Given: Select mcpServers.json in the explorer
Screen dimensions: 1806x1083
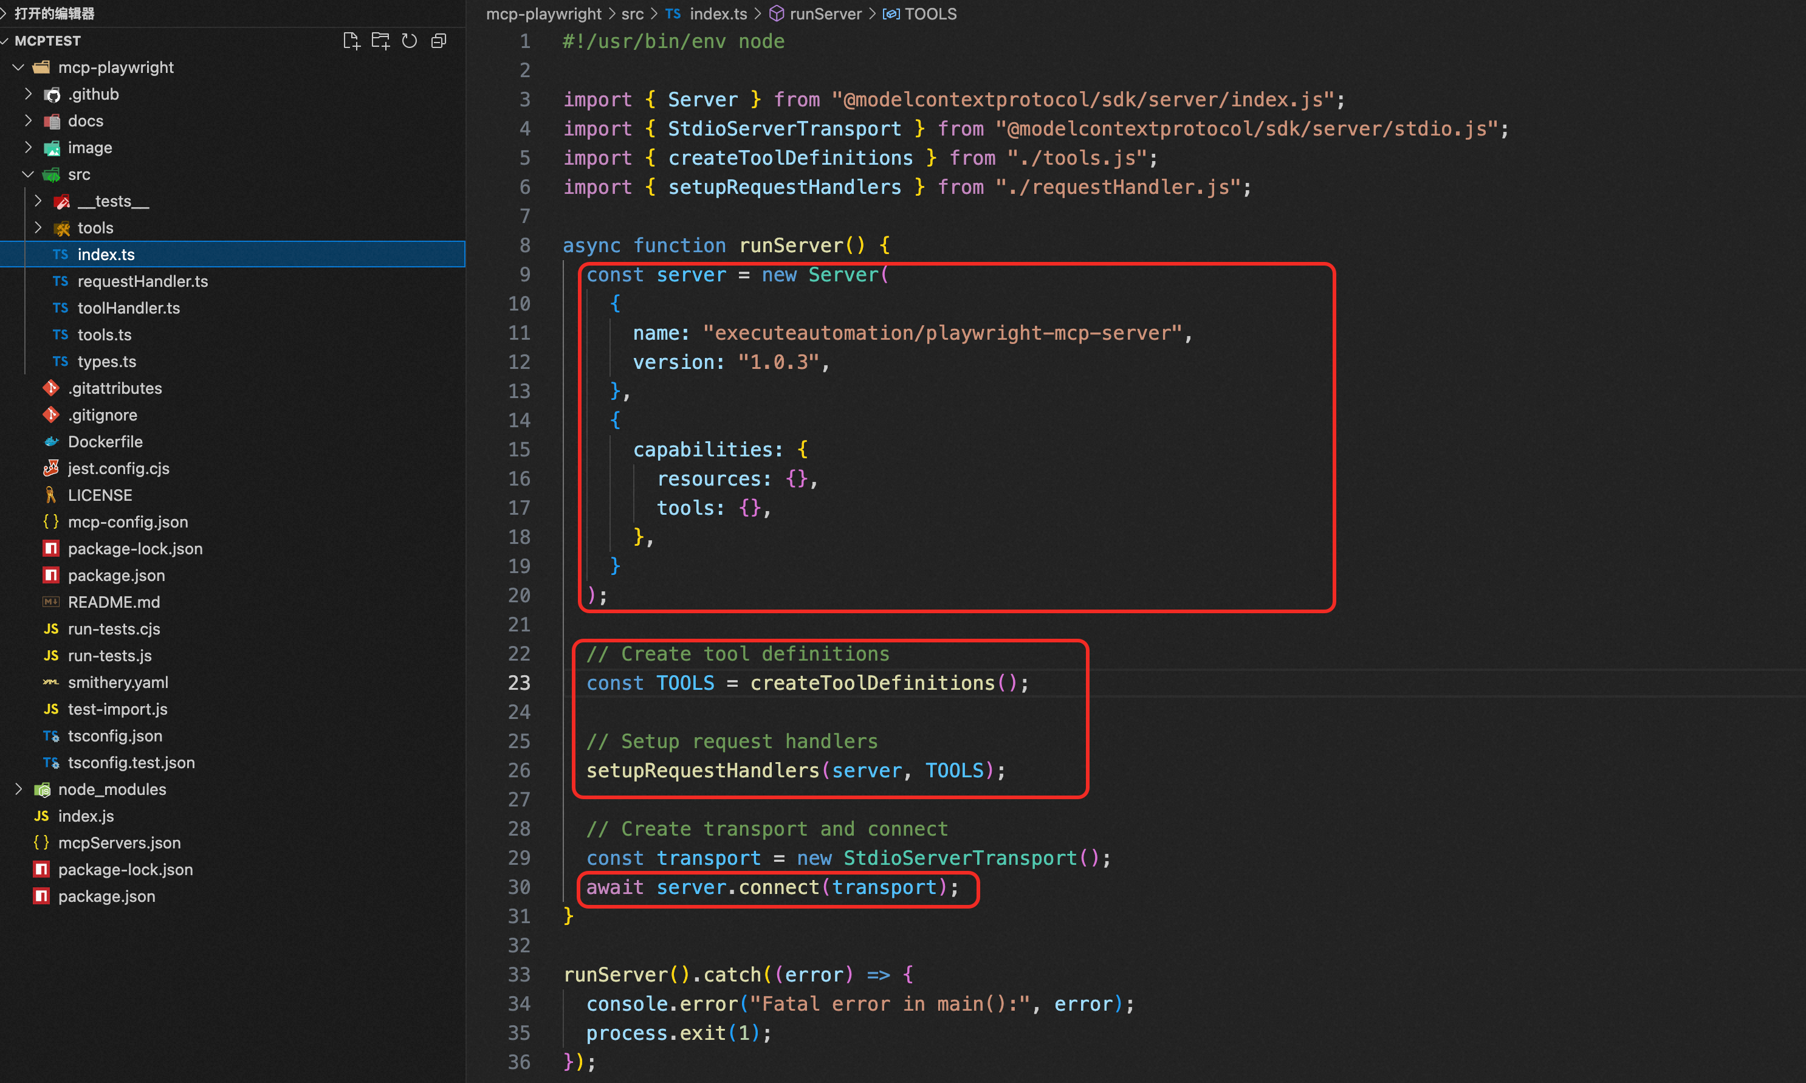Looking at the screenshot, I should 119,843.
